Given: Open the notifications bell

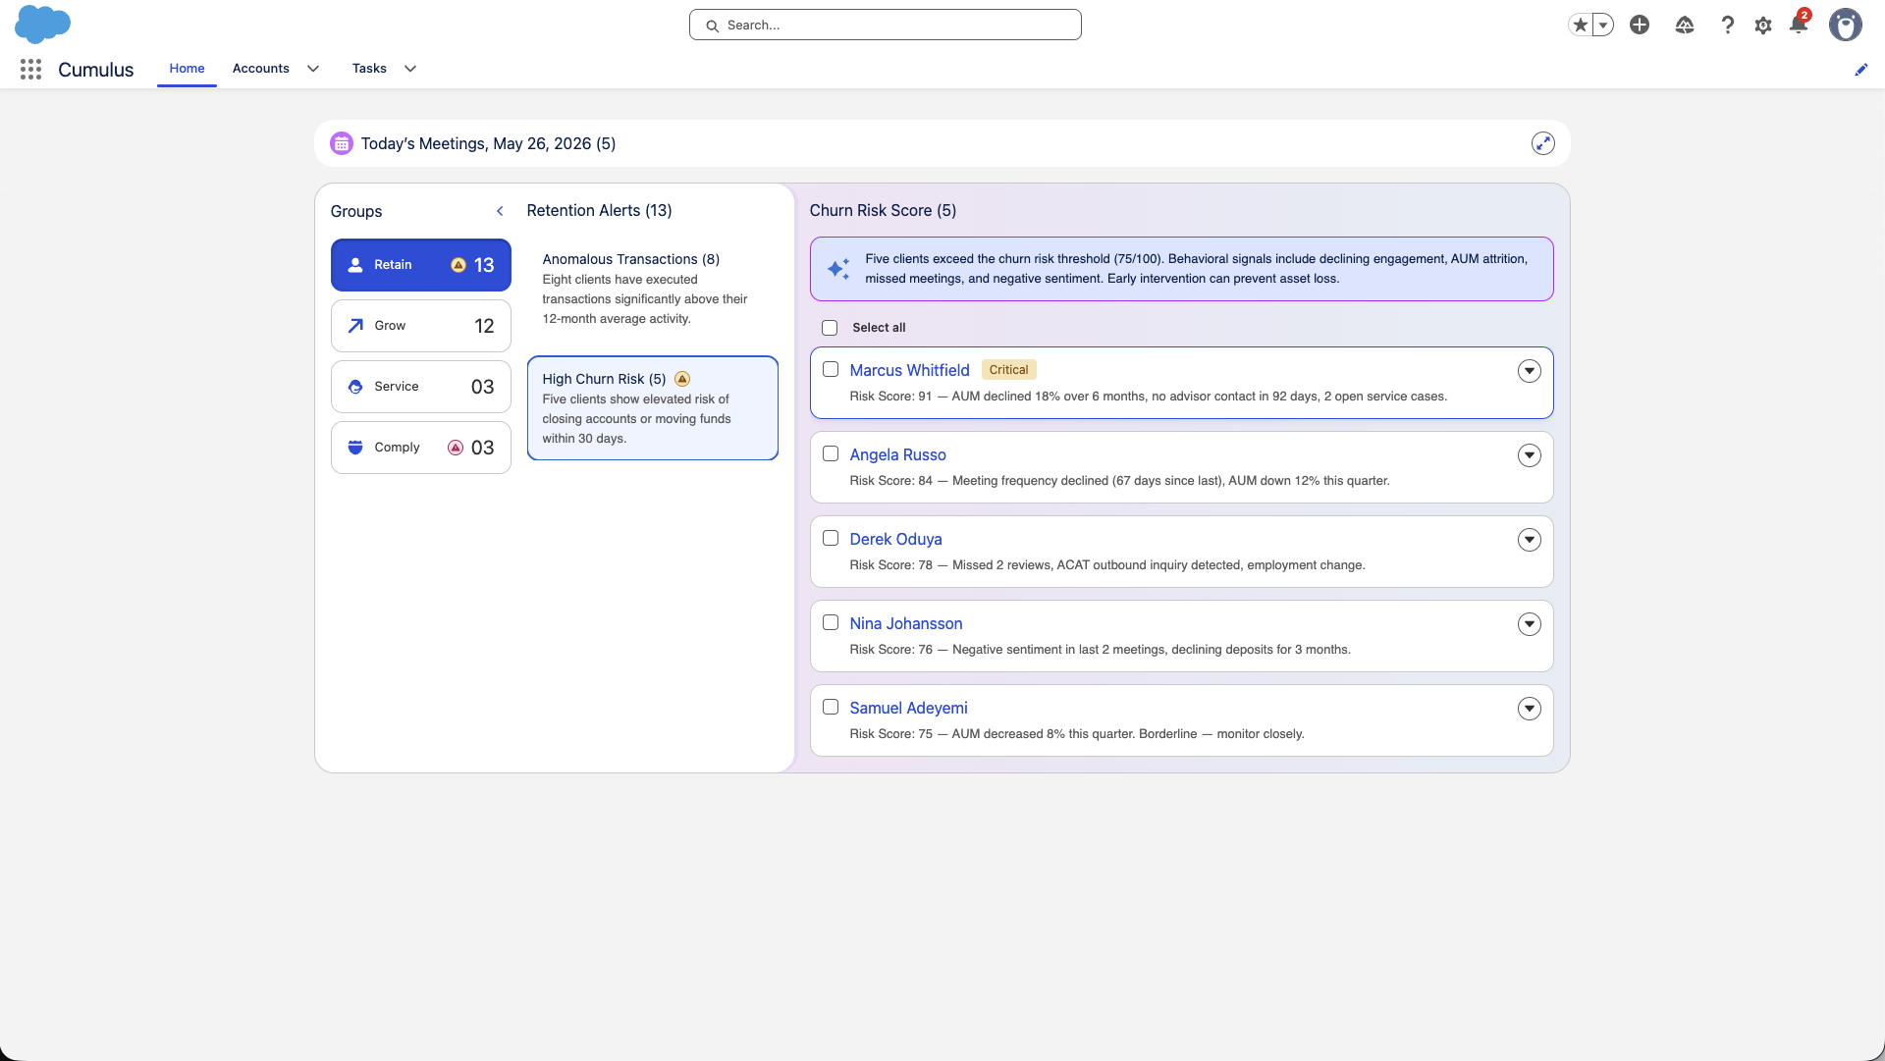Looking at the screenshot, I should point(1799,25).
